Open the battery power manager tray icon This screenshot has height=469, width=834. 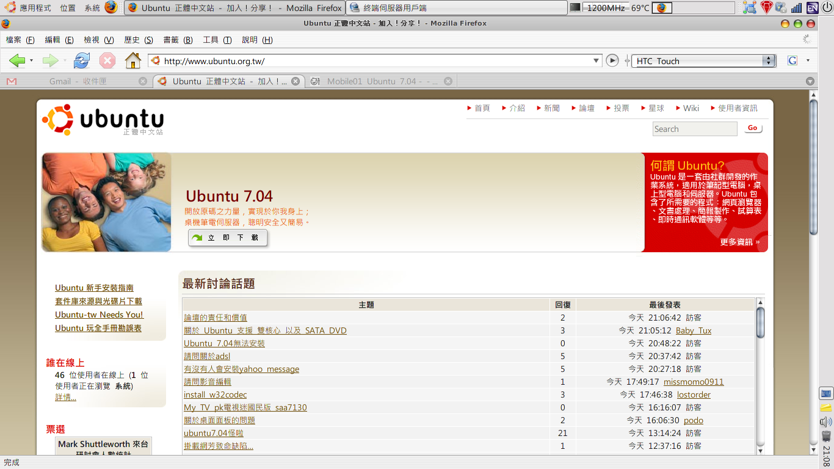pyautogui.click(x=781, y=7)
